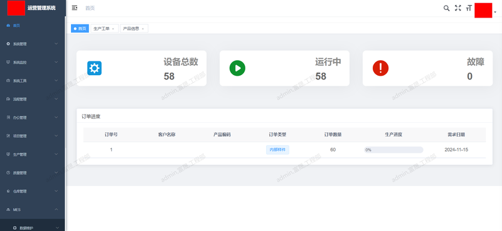Collapse the sidebar with the hamburger icon

pyautogui.click(x=75, y=8)
